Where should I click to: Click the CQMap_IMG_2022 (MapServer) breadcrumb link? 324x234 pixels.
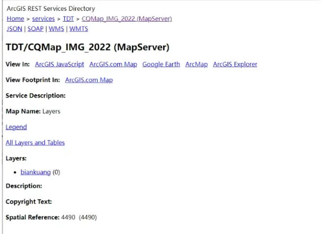point(127,19)
